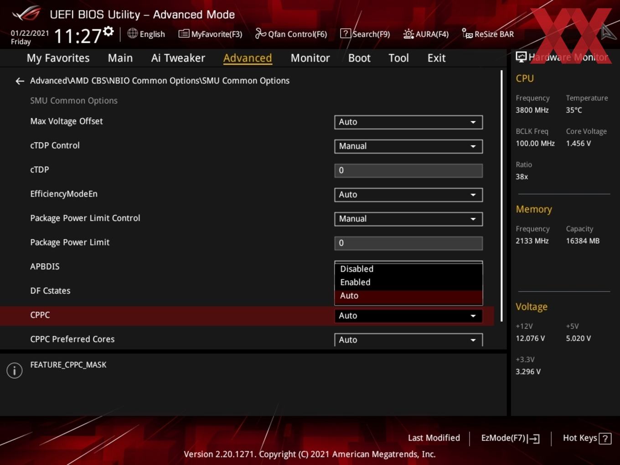The image size is (620, 465).
Task: Click the Hardware Monitor screen icon
Action: tap(521, 57)
